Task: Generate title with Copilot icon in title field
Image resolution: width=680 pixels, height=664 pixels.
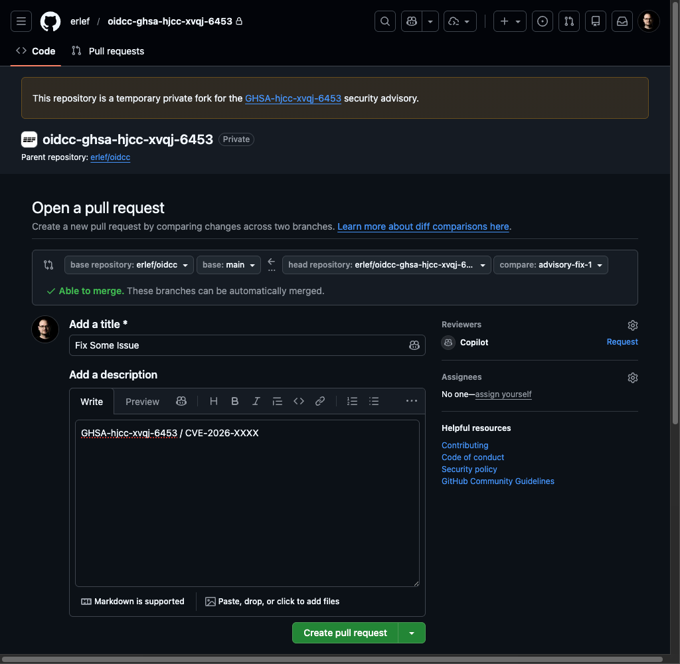Action: pos(414,345)
